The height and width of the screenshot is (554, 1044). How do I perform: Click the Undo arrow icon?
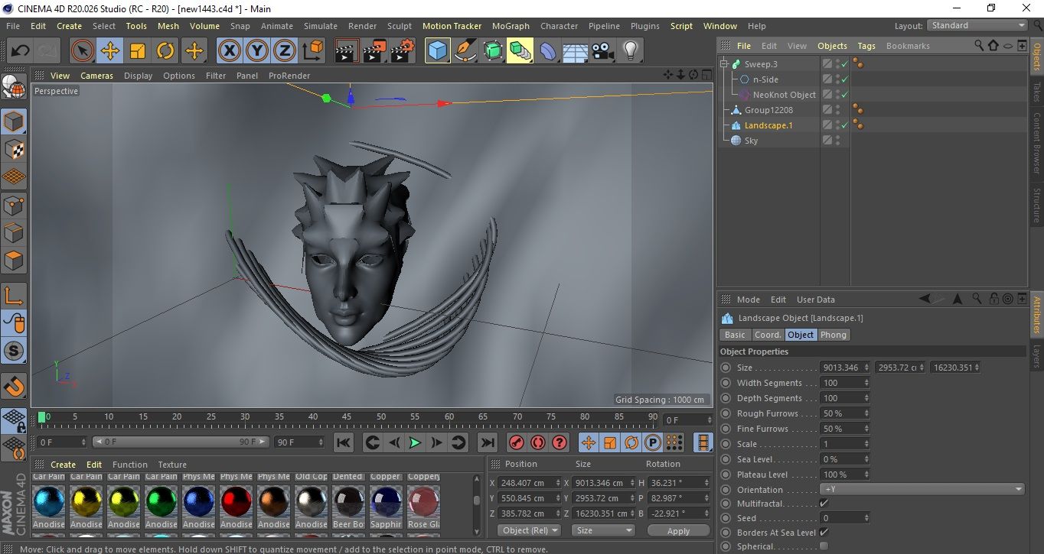(20, 51)
